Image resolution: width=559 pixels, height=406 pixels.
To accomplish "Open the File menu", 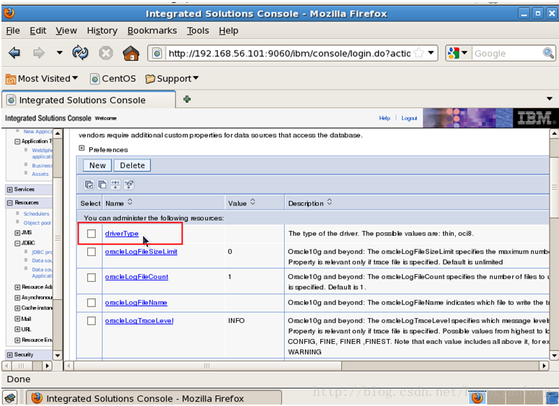I will click(x=13, y=31).
